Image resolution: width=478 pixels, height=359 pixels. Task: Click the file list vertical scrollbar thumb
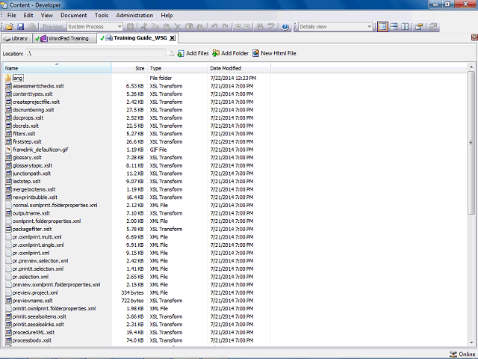[x=471, y=143]
